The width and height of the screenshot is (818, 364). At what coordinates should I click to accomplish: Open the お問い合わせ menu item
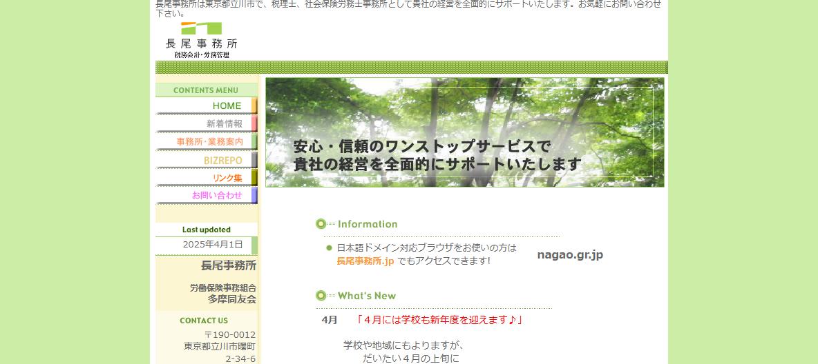pyautogui.click(x=207, y=195)
